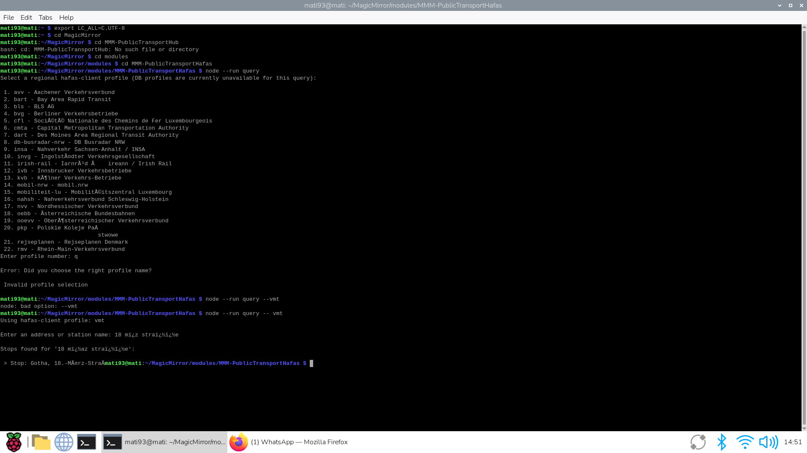Image resolution: width=807 pixels, height=453 pixels.
Task: Click the terminal vertical scrollbar
Action: [x=804, y=228]
